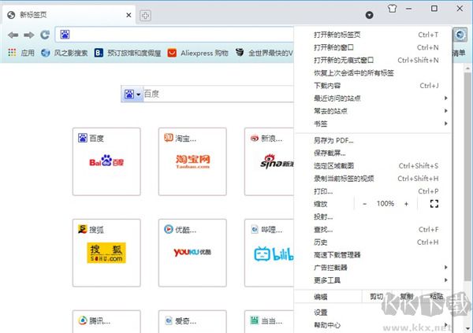The height and width of the screenshot is (333, 473).
Task: Open the 优酷 speed-dial tile
Action: click(x=192, y=253)
